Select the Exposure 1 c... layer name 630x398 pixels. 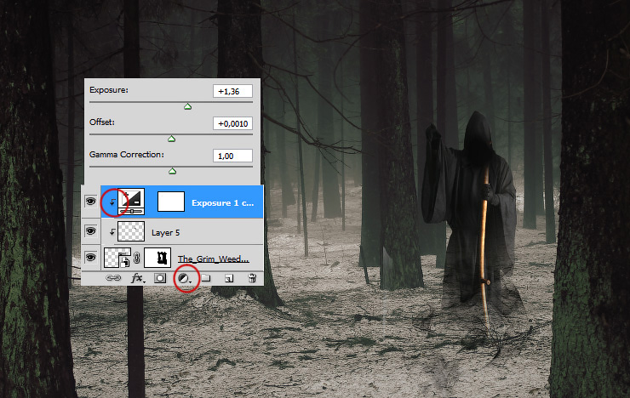(222, 203)
